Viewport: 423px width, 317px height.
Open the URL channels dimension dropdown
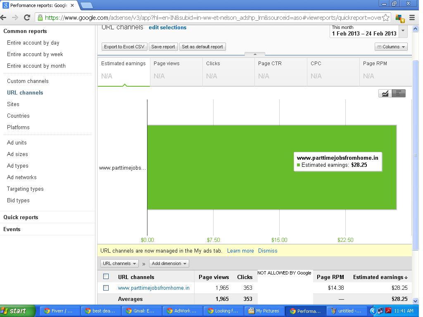point(119,263)
